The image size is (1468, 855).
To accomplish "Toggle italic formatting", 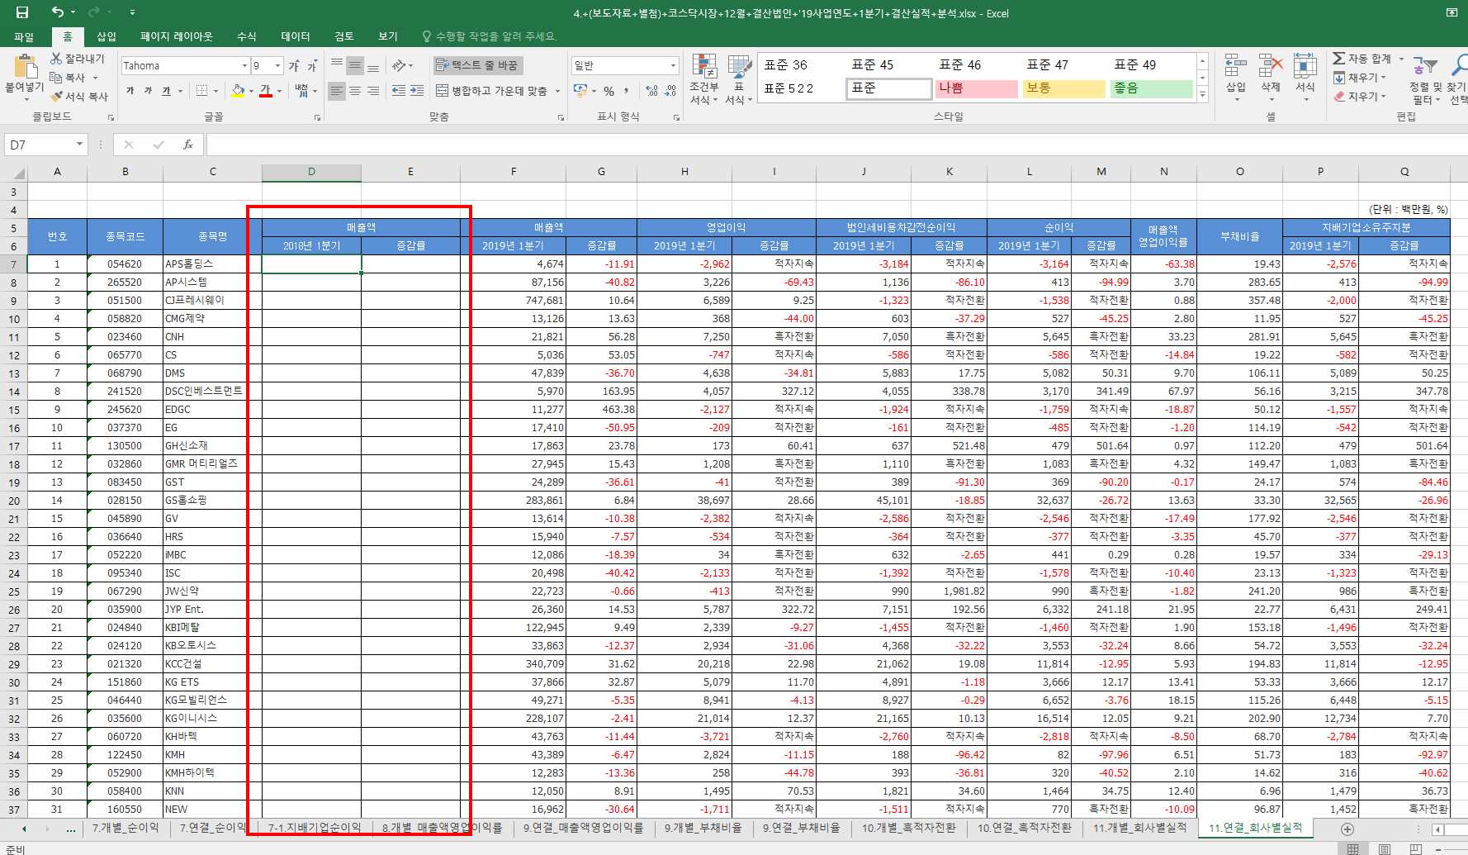I will (x=148, y=91).
